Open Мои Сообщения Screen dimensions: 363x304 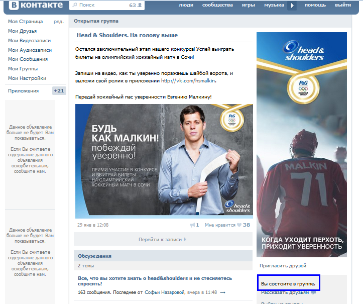[28, 59]
